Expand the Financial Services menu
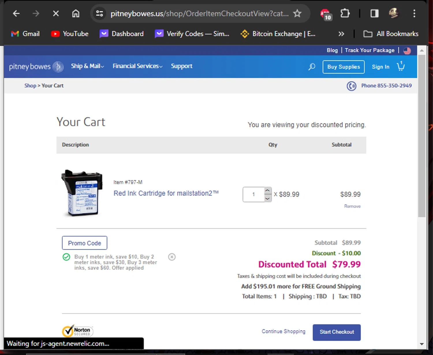Viewport: 433px width, 355px height. coord(138,66)
